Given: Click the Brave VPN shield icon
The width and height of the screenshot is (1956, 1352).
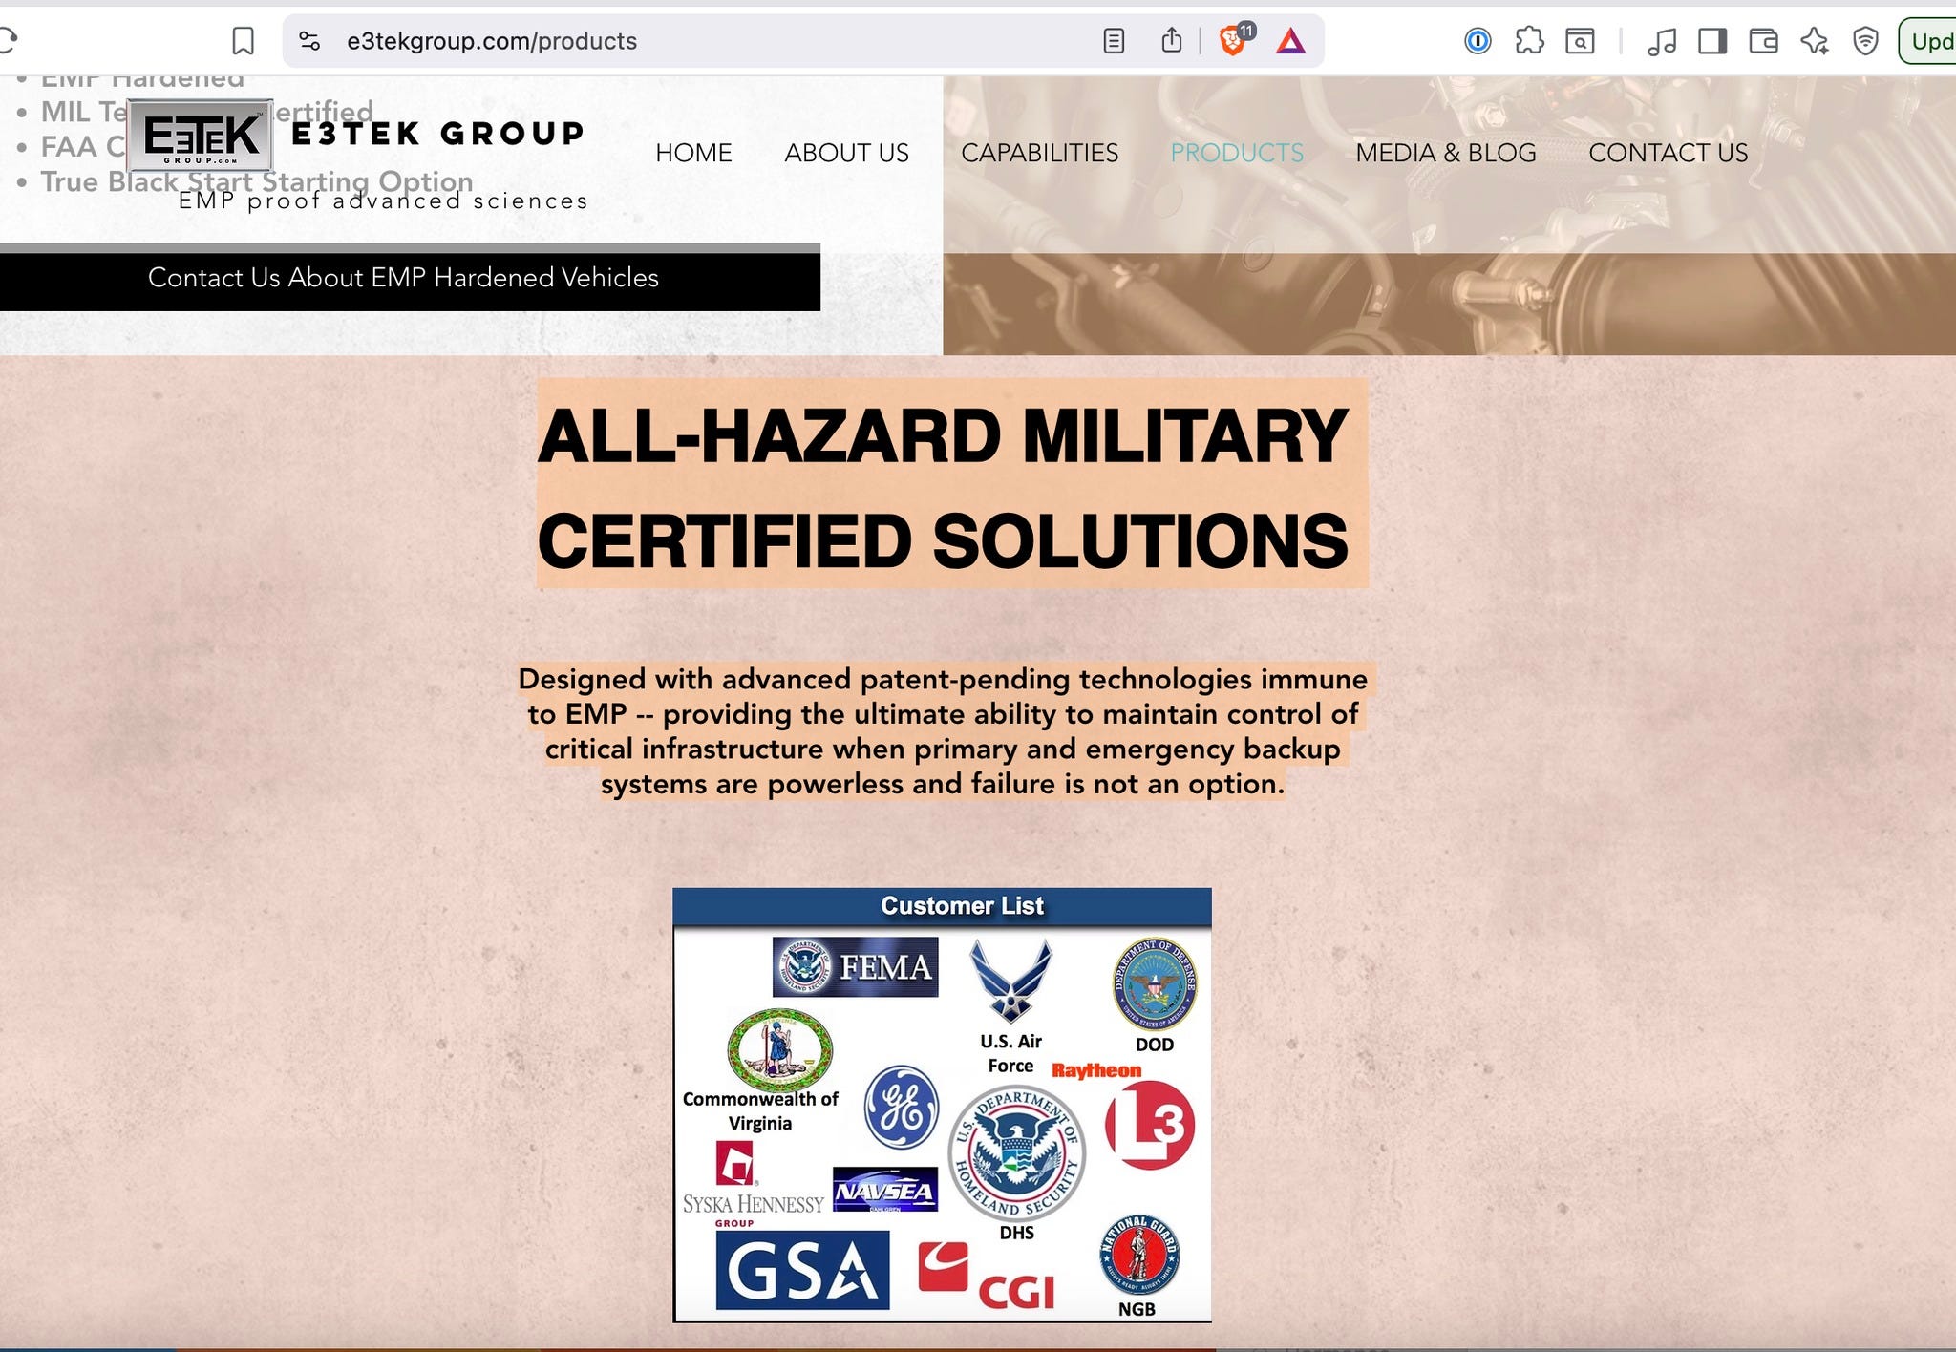Looking at the screenshot, I should coord(1865,41).
